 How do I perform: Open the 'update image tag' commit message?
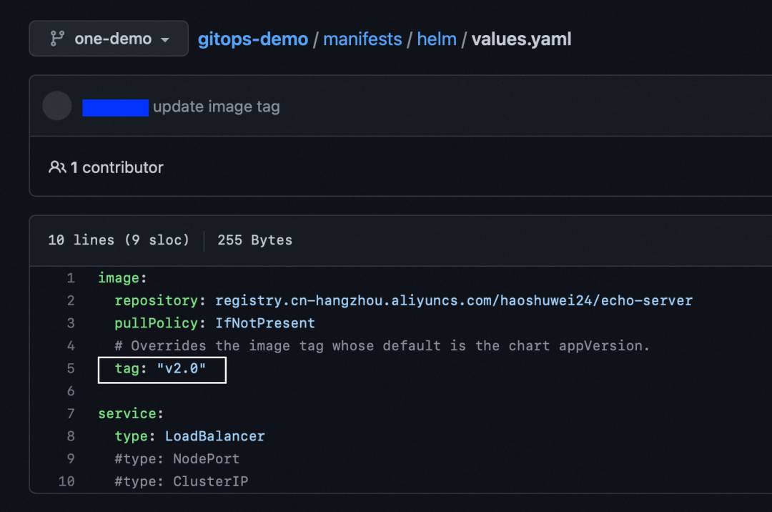point(217,107)
